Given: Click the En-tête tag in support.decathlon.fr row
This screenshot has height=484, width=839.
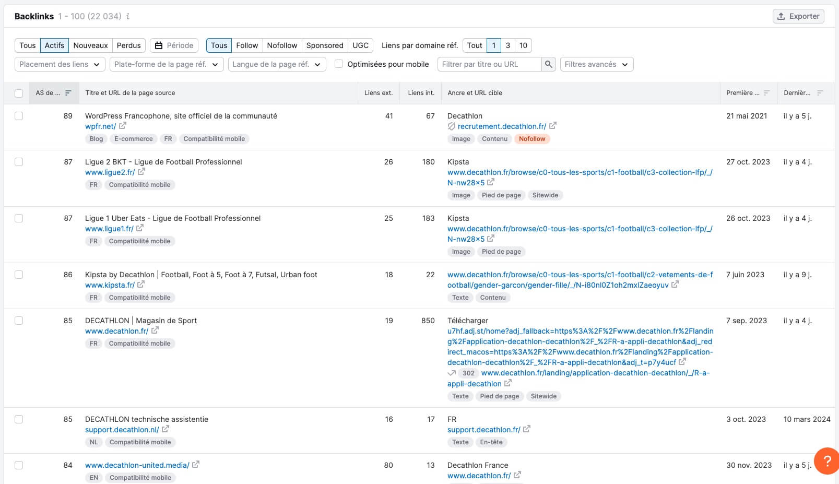Looking at the screenshot, I should (491, 442).
